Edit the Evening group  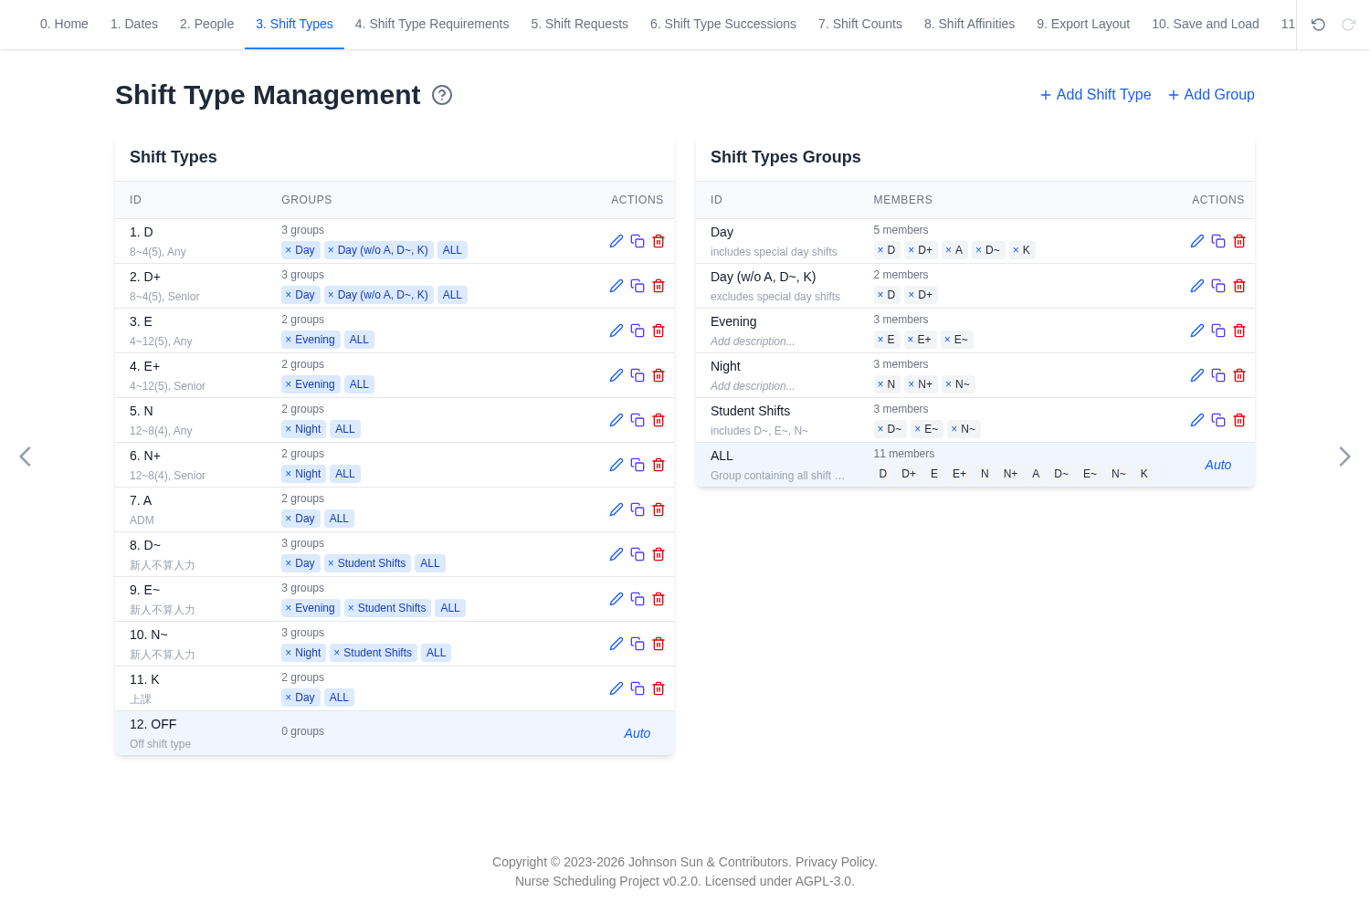click(1197, 331)
